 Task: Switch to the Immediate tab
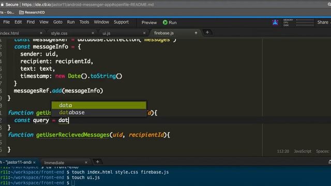point(54,163)
